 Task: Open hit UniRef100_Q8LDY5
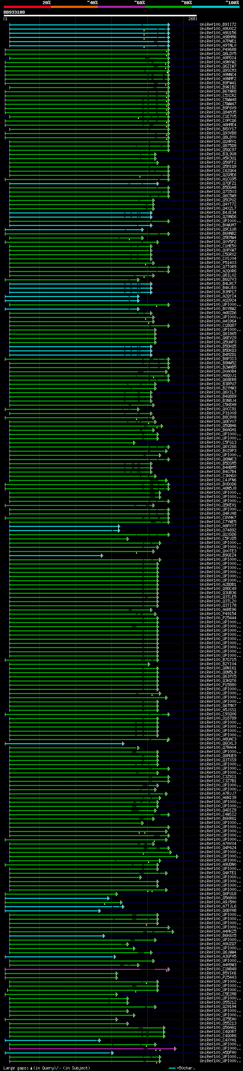218,54
